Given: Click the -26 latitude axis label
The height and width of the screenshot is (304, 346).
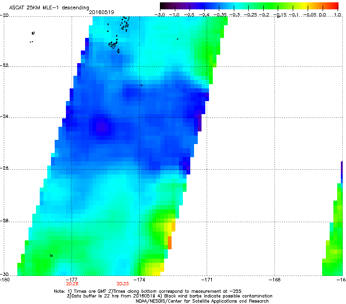Looking at the screenshot, I should [x=4, y=168].
